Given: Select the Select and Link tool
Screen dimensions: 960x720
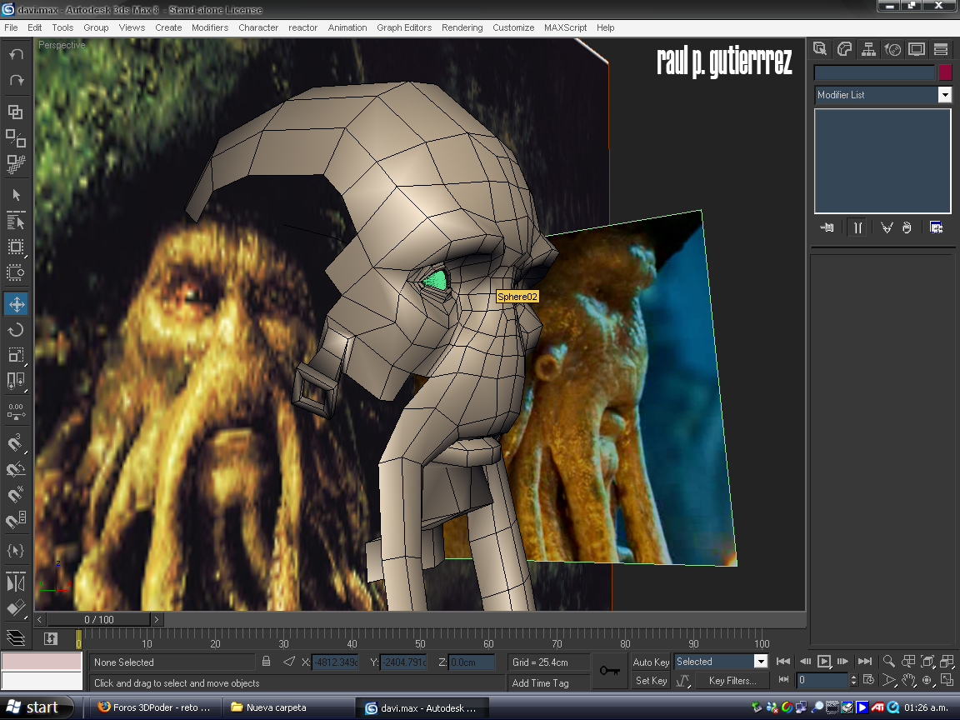Looking at the screenshot, I should pyautogui.click(x=15, y=112).
